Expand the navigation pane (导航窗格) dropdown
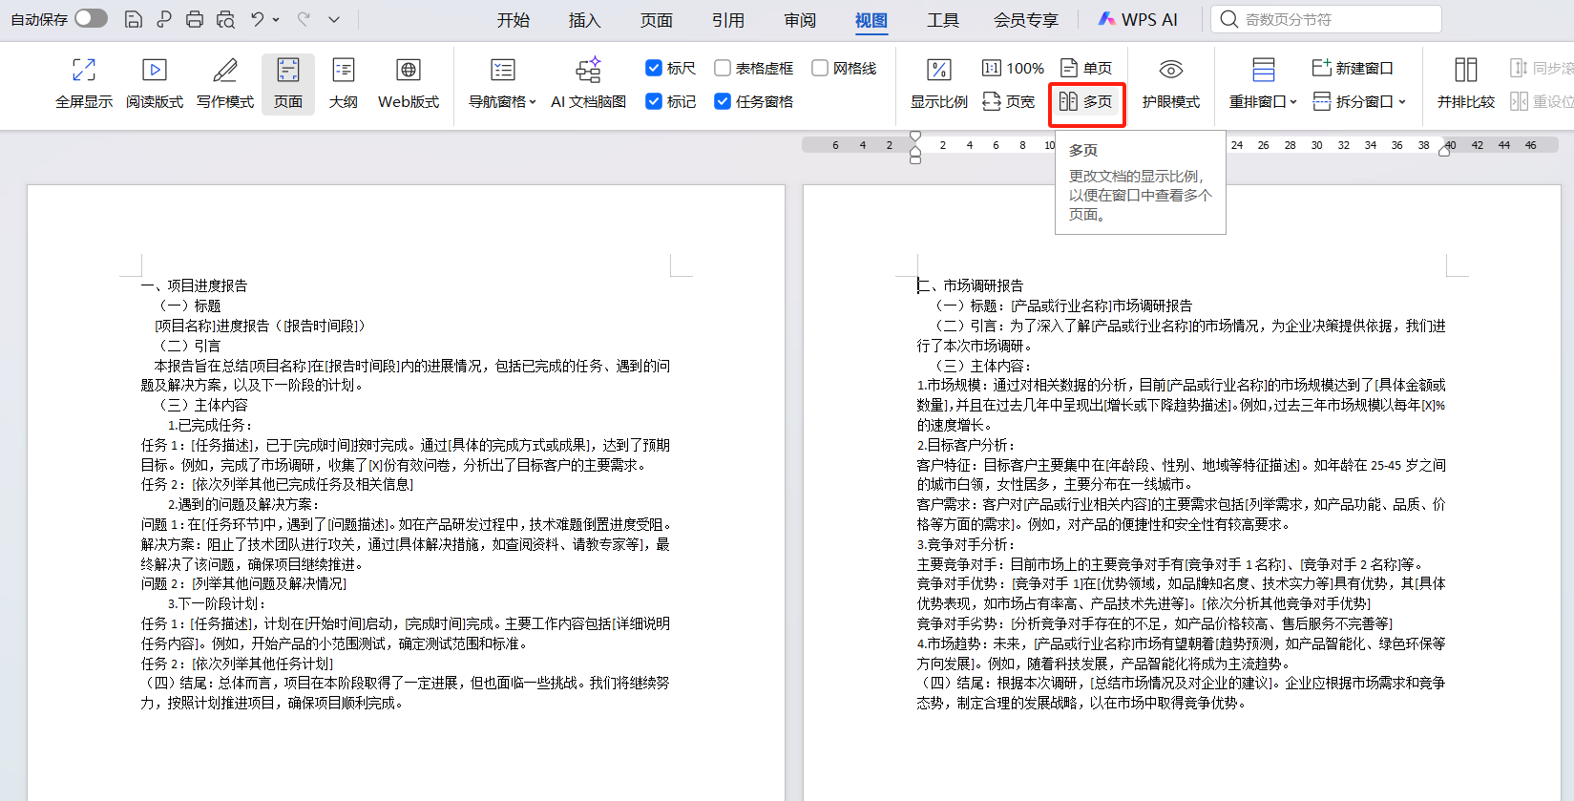This screenshot has height=801, width=1574. click(532, 102)
